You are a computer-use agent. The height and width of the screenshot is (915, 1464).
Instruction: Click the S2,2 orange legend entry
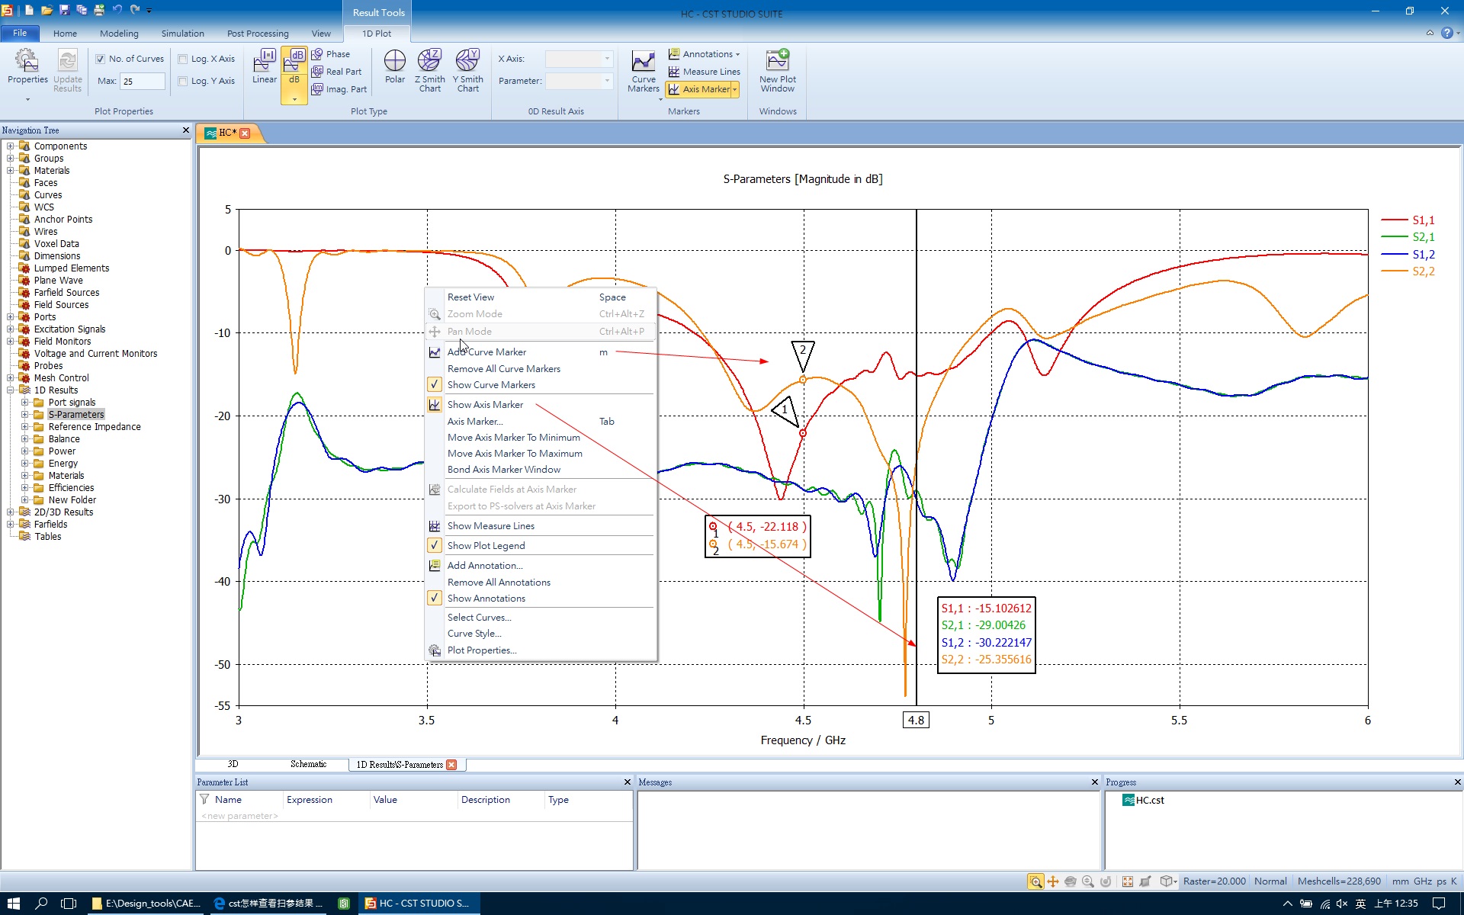click(1408, 271)
